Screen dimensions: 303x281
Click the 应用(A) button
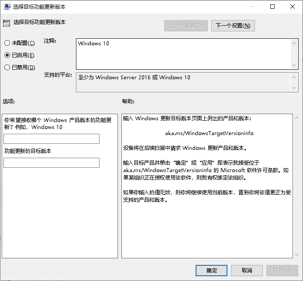click(x=282, y=271)
